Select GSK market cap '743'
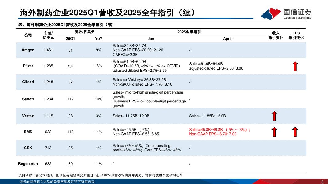This screenshot has height=184, width=328. [48, 148]
